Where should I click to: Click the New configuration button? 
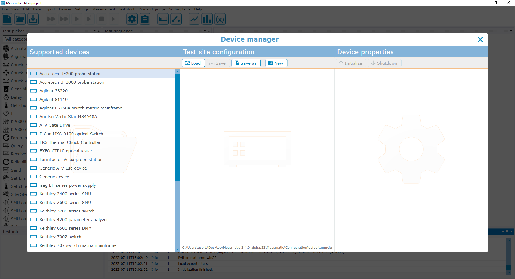click(x=276, y=63)
